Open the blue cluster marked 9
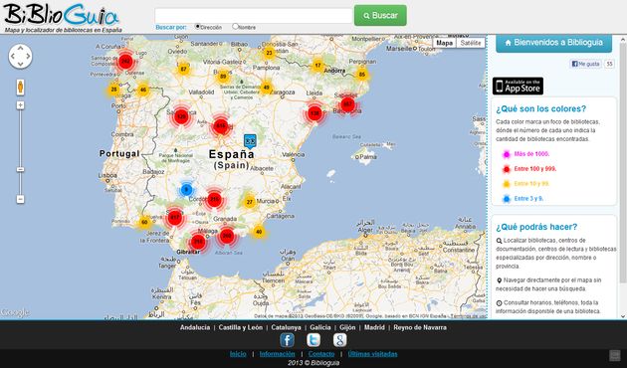This screenshot has width=627, height=368. coord(186,189)
